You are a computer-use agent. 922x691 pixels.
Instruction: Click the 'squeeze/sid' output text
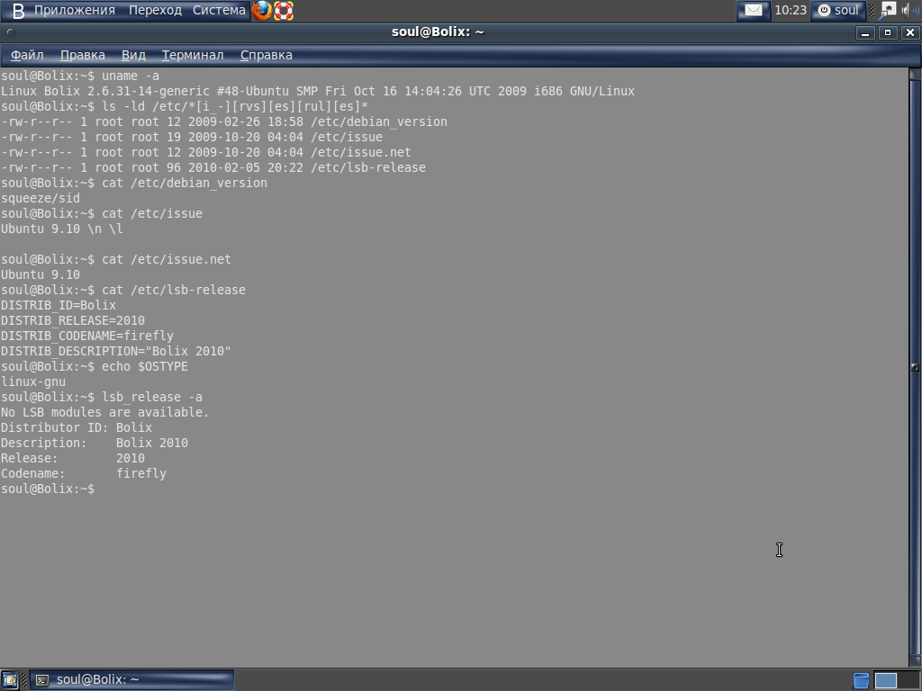[x=40, y=198]
